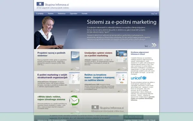Open Rešitve za kreativne teame heading
Screen dimensions: 193x121
[99, 77]
